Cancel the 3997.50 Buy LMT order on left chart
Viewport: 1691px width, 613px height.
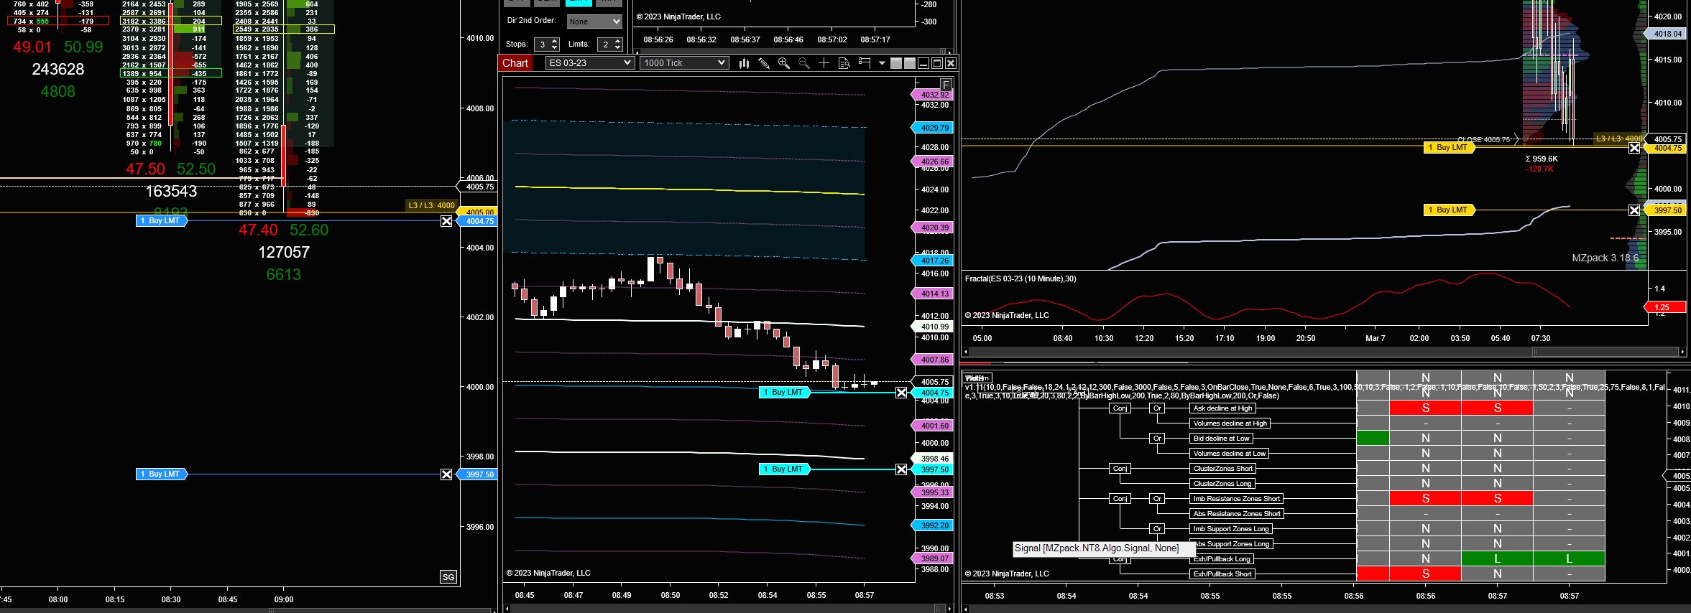(x=446, y=474)
